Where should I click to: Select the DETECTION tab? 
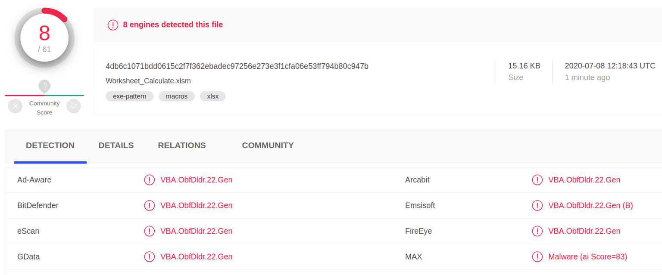[x=50, y=145]
